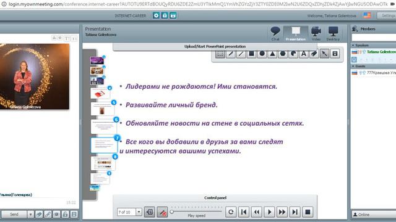Click the browser address bar URL
This screenshot has width=396, height=222.
[198, 4]
